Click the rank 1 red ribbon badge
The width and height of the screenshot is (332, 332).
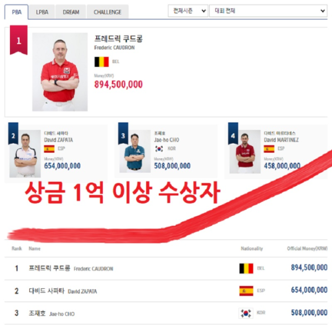click(x=19, y=40)
